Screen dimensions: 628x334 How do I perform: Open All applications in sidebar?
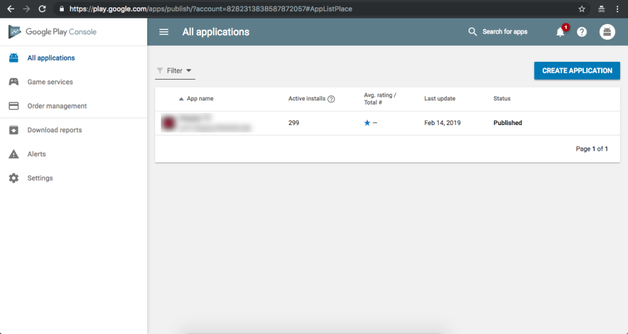(51, 58)
